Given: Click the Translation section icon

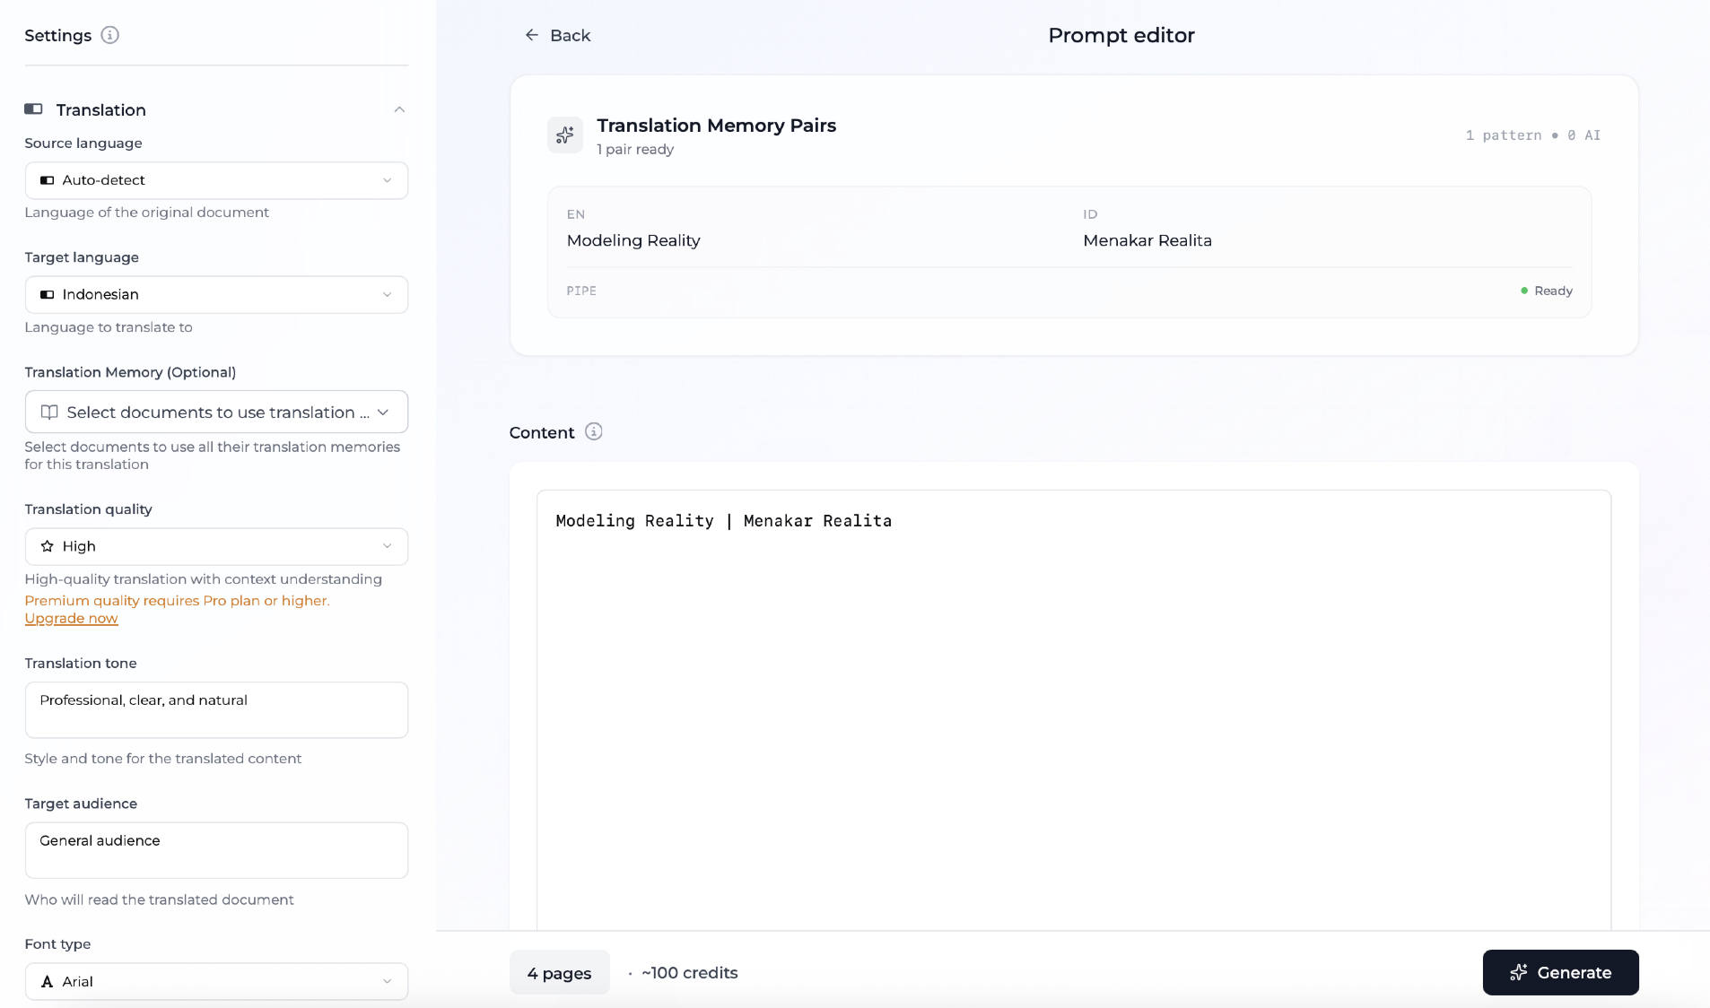Looking at the screenshot, I should (x=33, y=109).
